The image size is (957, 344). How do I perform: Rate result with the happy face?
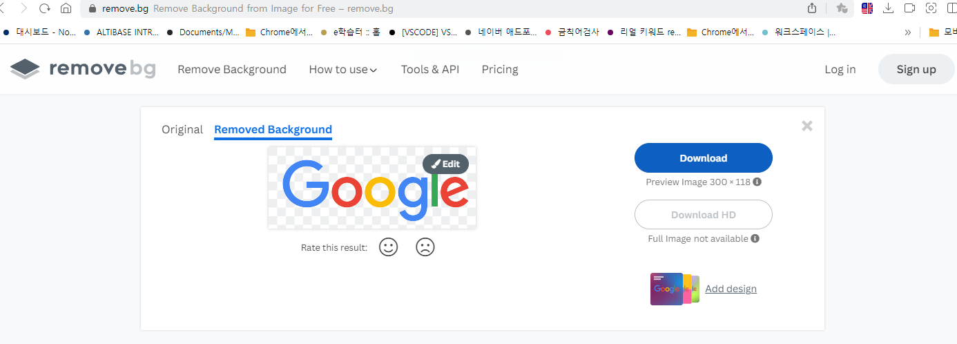pyautogui.click(x=389, y=247)
